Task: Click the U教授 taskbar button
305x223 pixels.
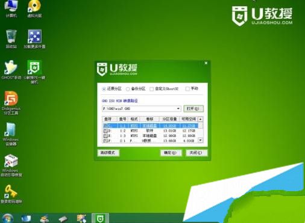Action: (100, 218)
